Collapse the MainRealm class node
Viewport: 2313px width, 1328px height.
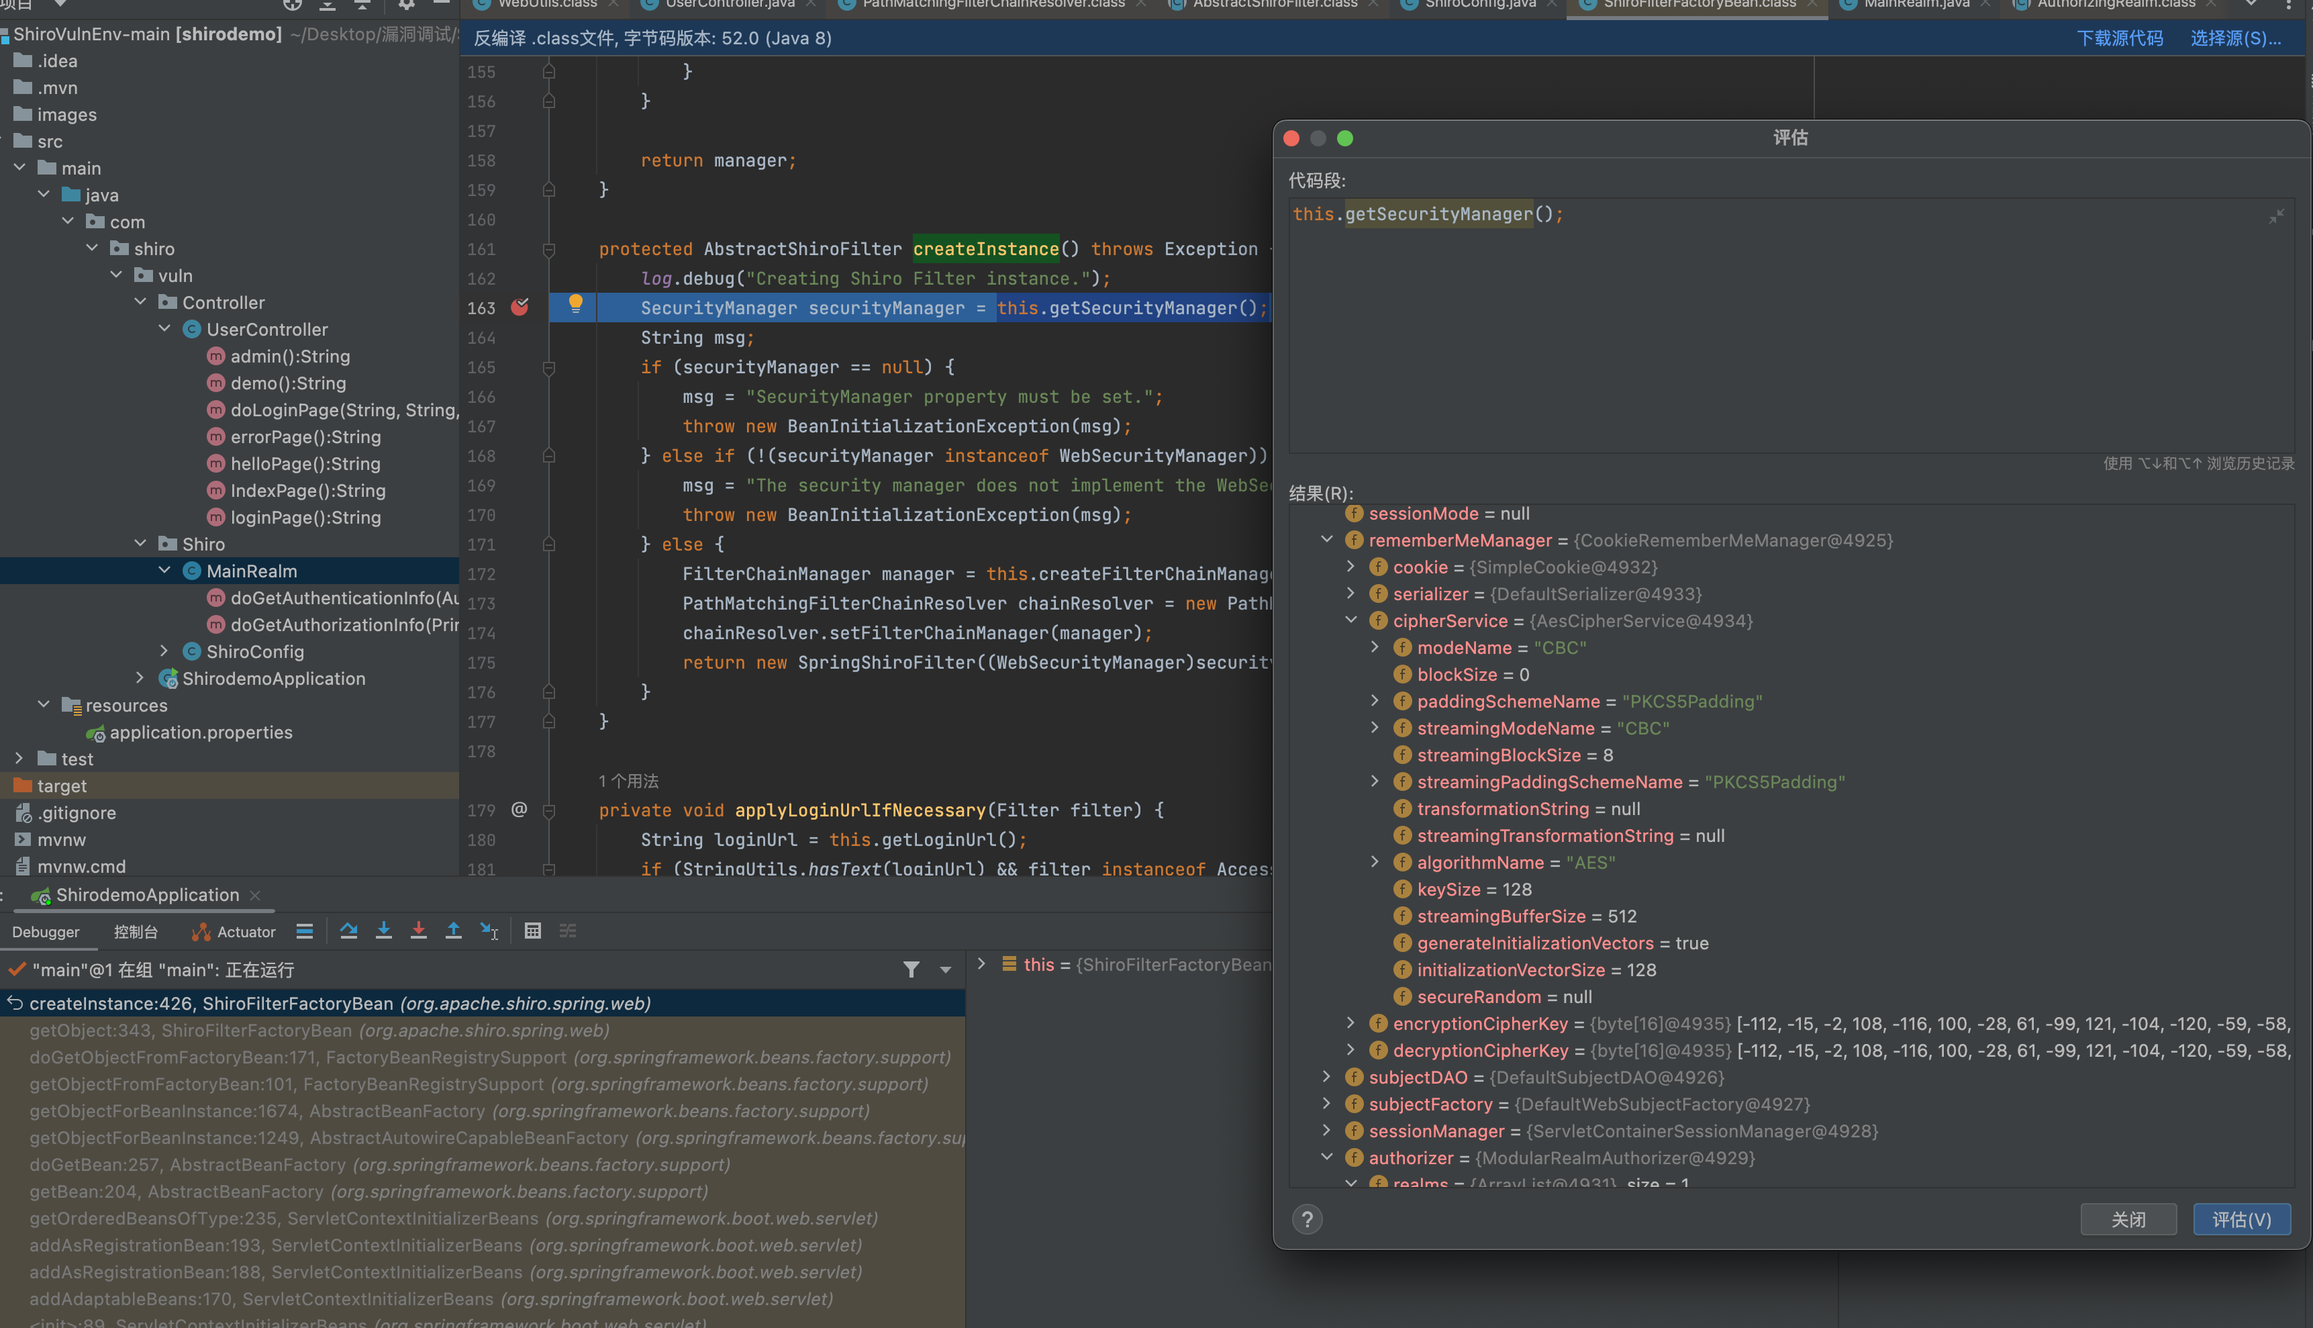coord(164,571)
